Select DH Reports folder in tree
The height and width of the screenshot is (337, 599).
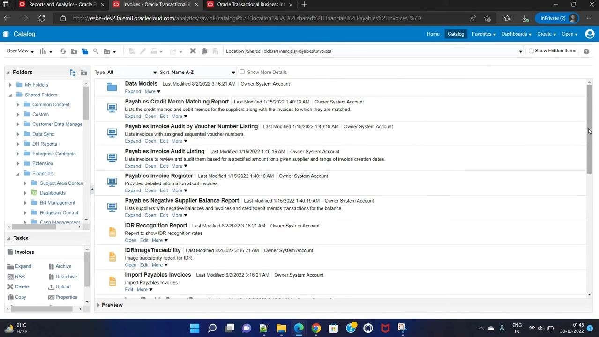[45, 144]
